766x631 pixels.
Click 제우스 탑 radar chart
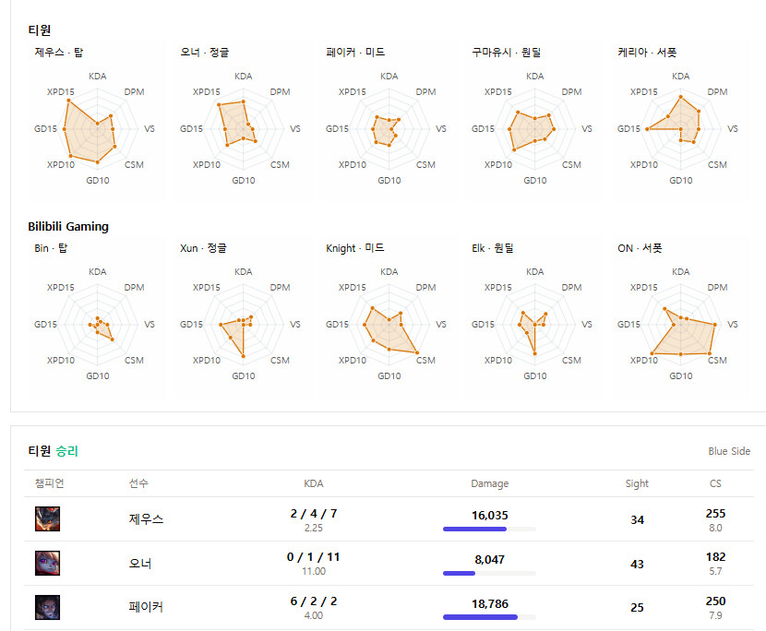pos(98,129)
